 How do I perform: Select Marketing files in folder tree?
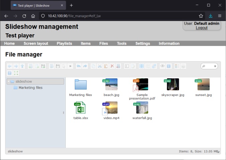coord(30,88)
